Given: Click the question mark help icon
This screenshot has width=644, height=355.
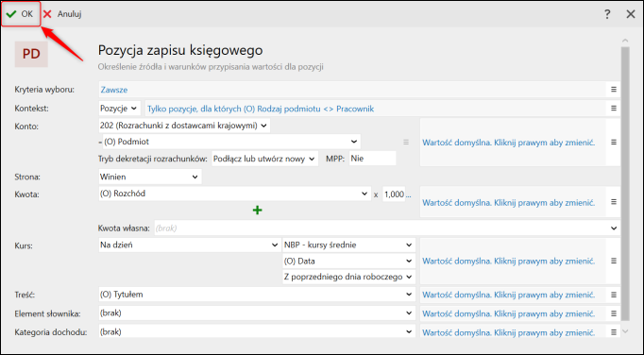Looking at the screenshot, I should click(x=607, y=14).
